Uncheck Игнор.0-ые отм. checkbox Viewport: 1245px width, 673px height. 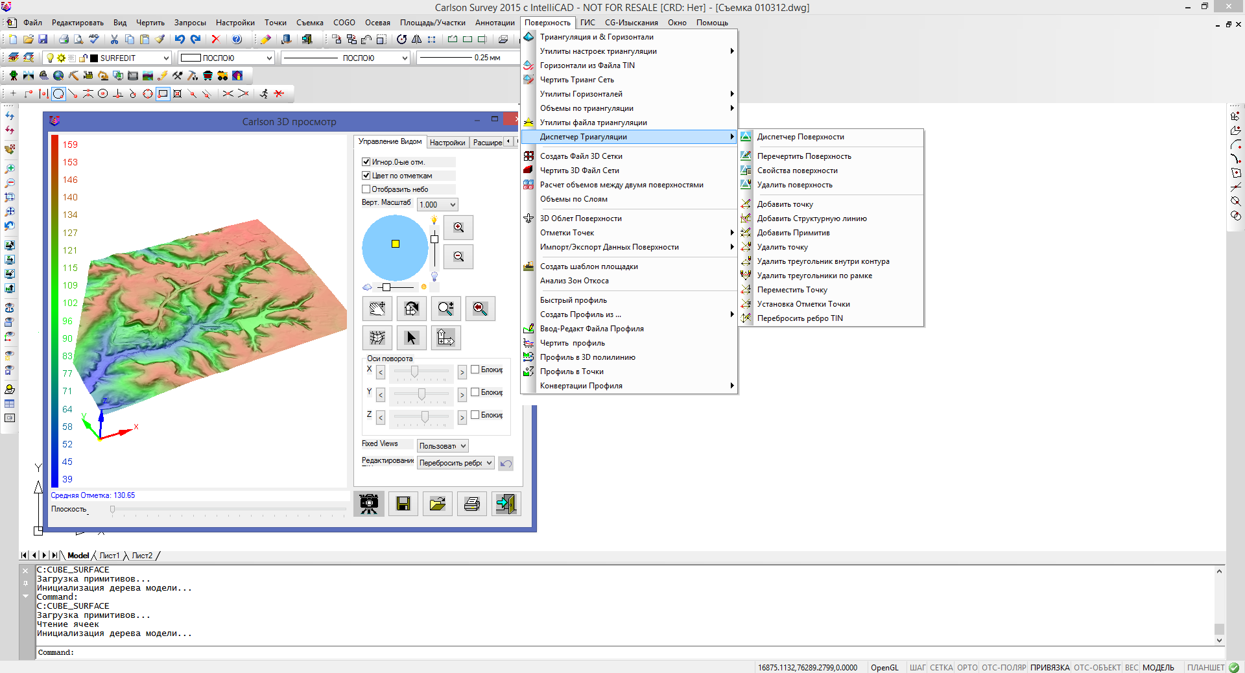366,162
